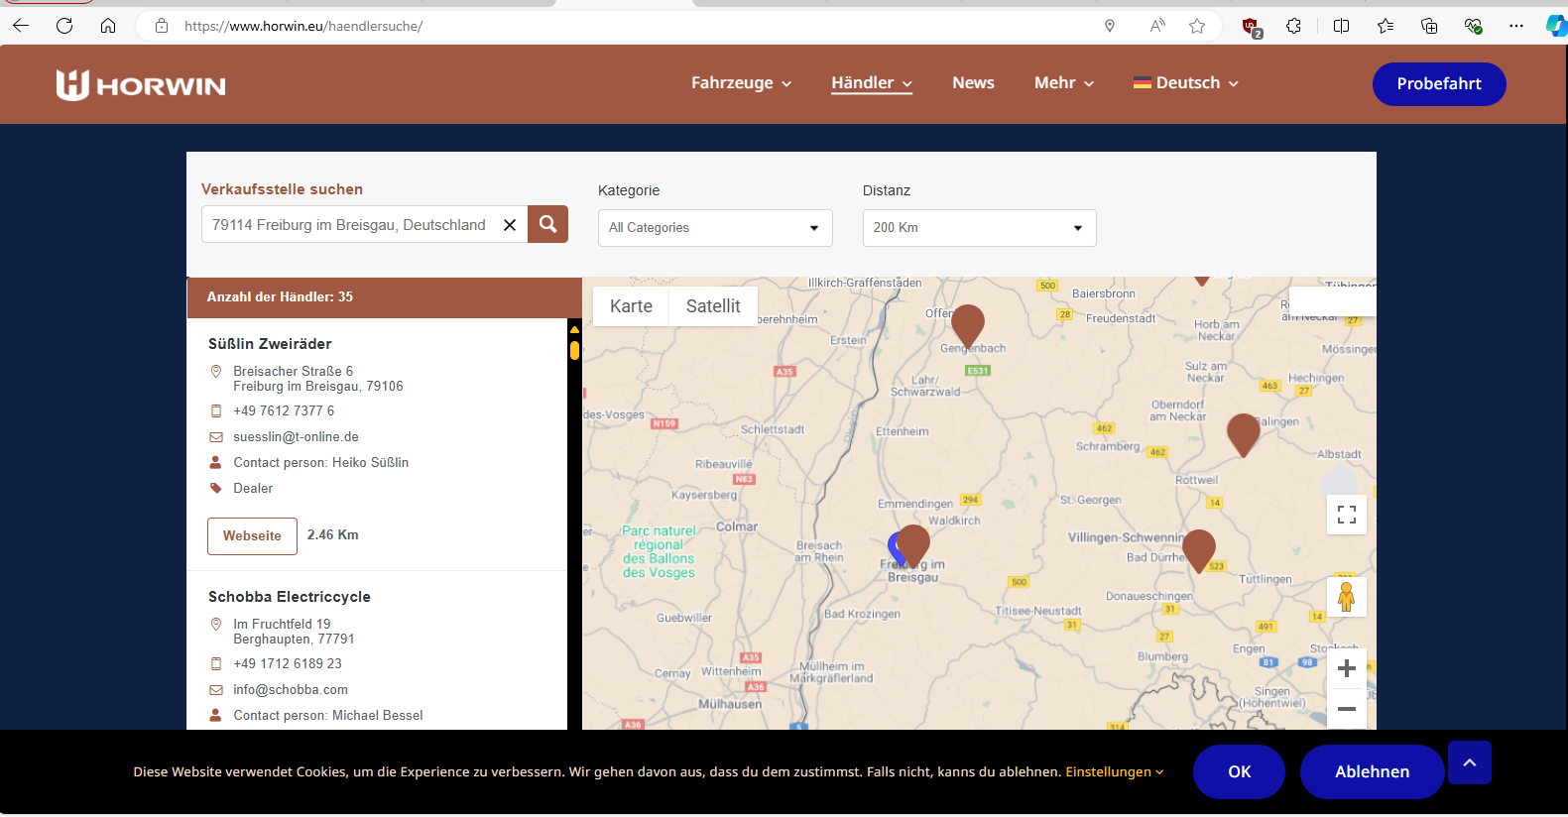Screen dimensions: 1568x817
Task: Zoom in on the map
Action: 1346,668
